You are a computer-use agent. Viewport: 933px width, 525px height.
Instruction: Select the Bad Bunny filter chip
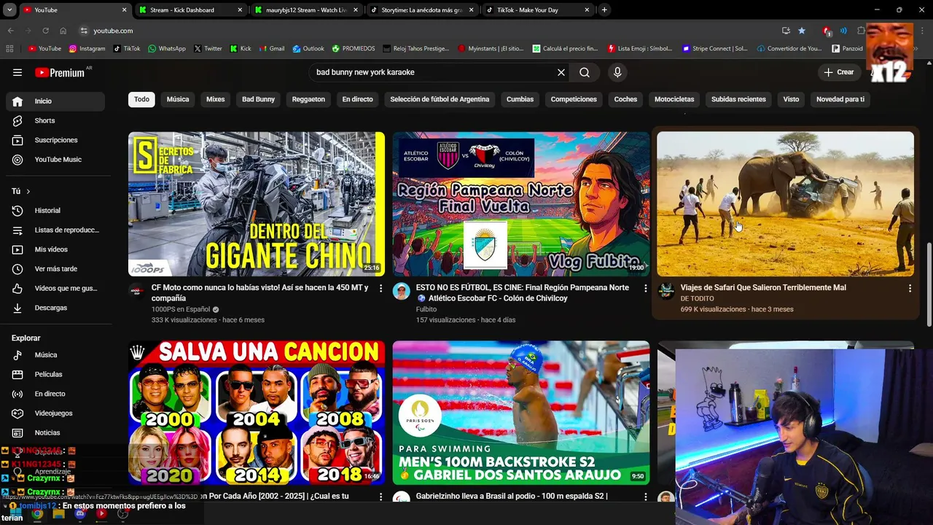[x=258, y=99]
